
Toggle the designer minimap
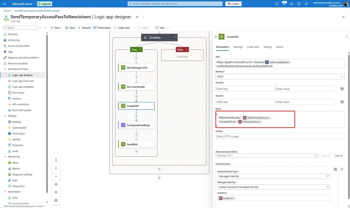(x=56, y=200)
